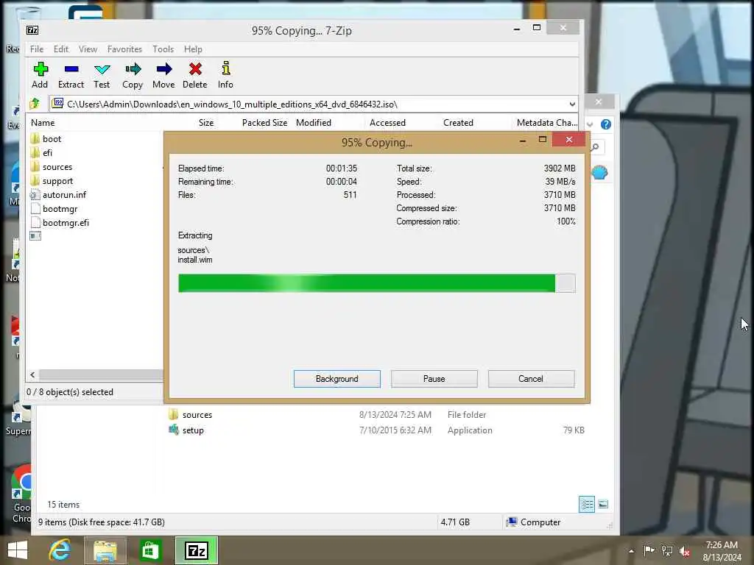
Task: Select the autorun.inf file
Action: click(58, 194)
